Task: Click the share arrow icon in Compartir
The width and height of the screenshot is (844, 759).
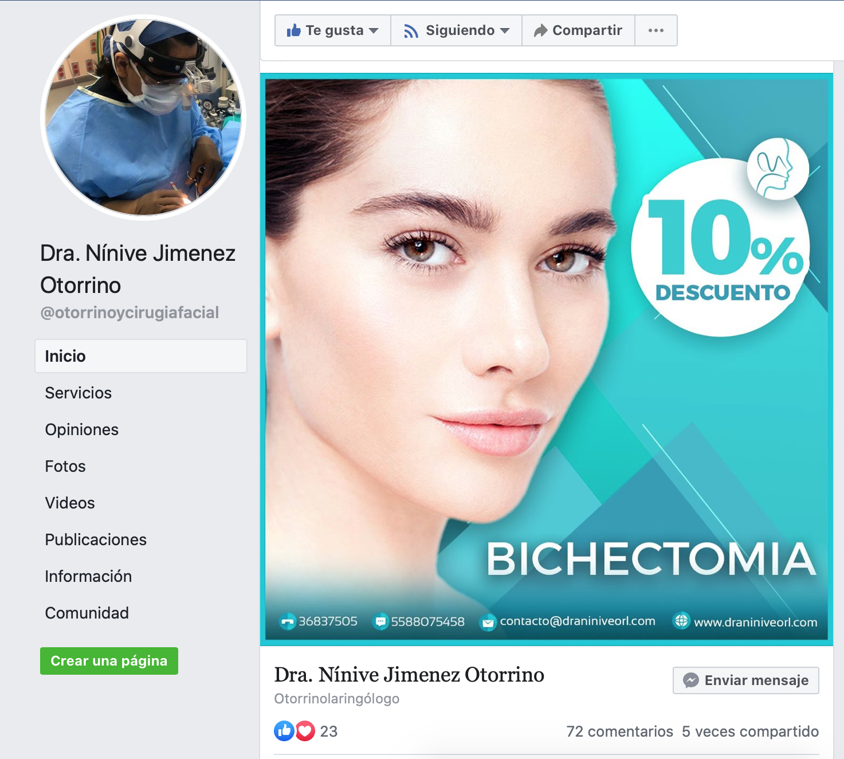Action: pos(540,31)
